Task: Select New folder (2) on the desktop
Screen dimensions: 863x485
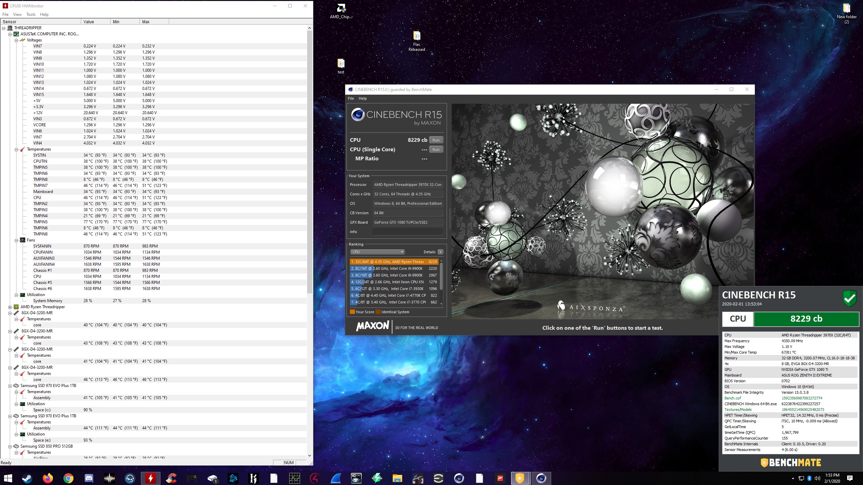Action: click(846, 13)
